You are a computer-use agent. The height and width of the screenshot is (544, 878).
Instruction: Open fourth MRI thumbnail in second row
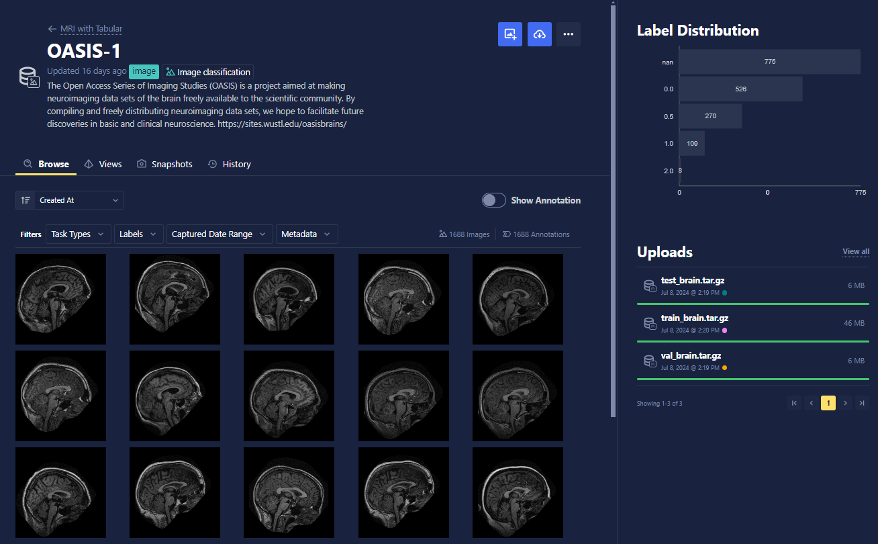coord(403,396)
